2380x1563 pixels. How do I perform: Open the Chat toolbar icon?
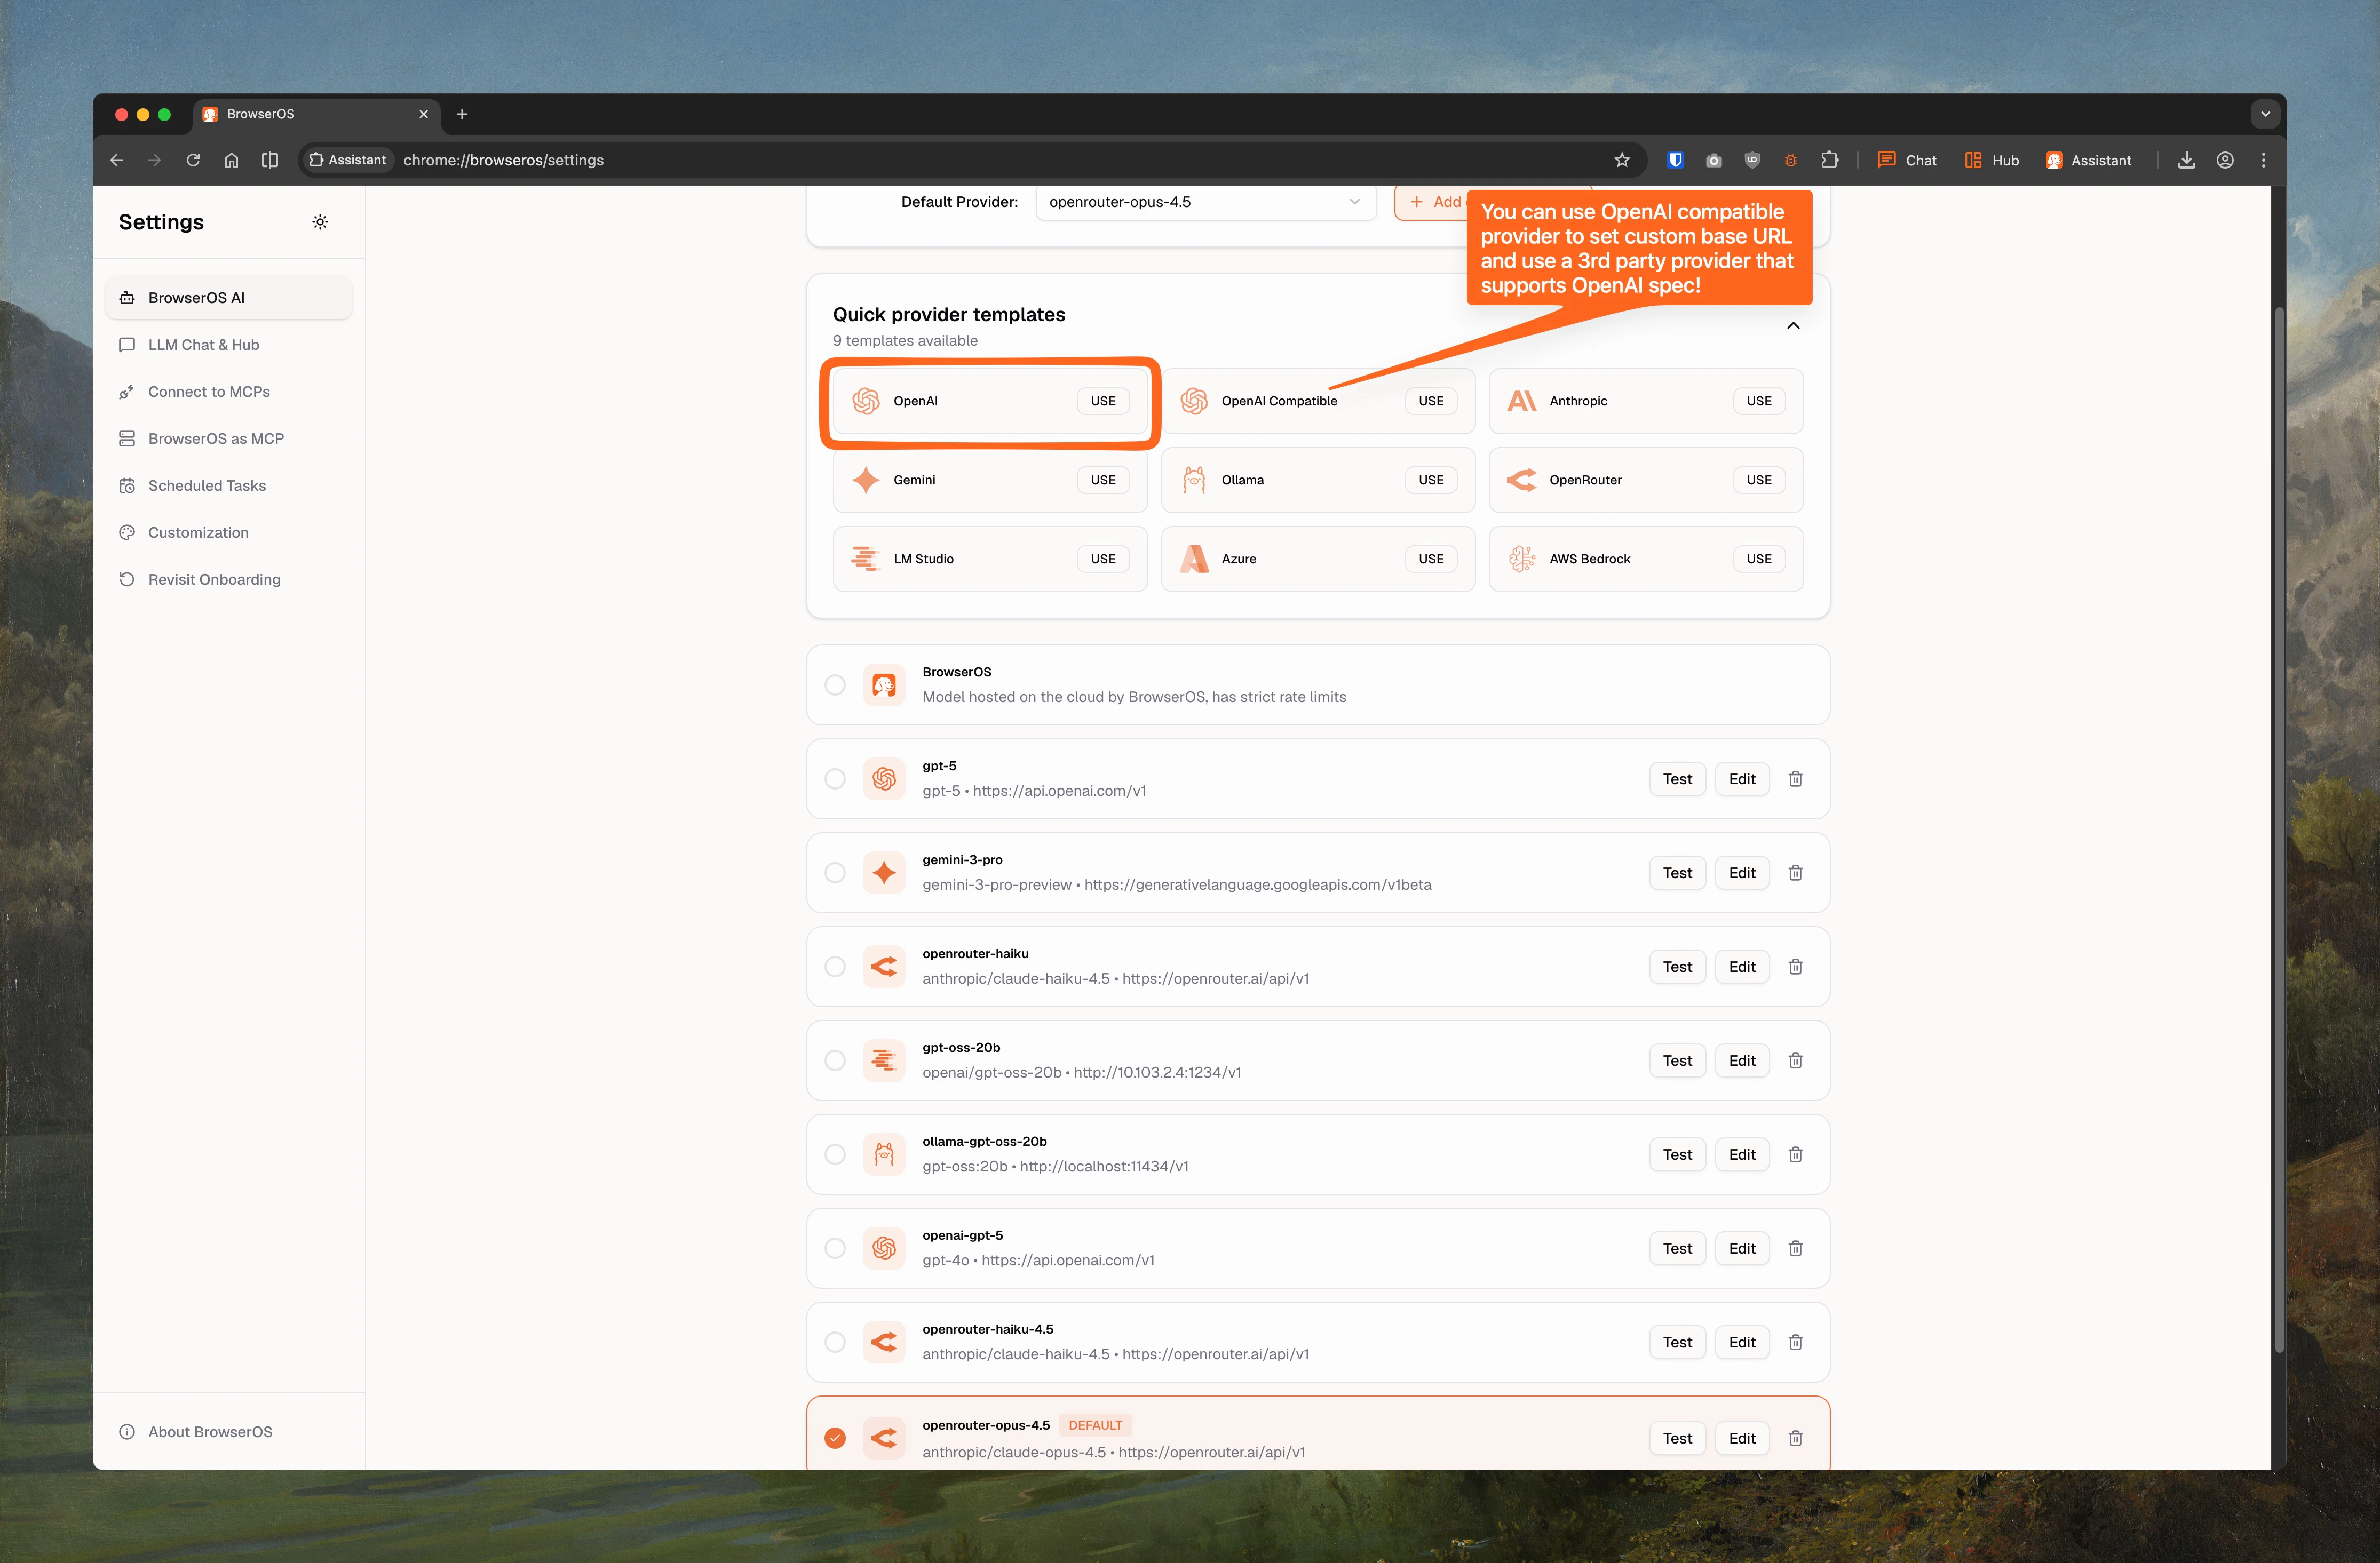click(x=1886, y=160)
